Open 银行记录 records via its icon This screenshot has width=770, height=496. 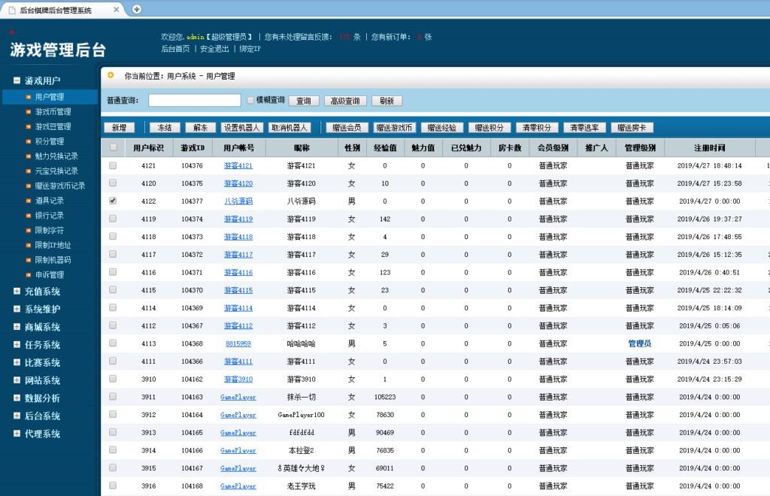(x=27, y=216)
